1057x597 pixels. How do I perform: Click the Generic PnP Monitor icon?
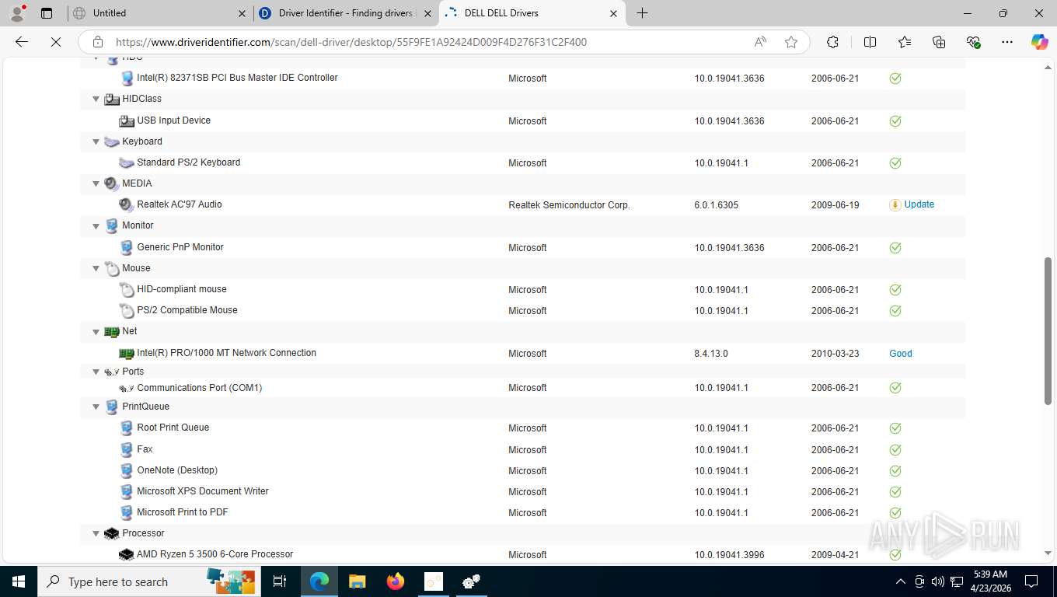(126, 247)
